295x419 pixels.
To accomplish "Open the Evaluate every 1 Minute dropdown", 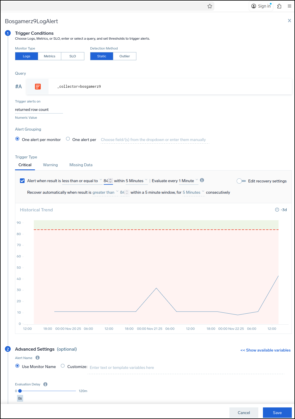I will 188,181.
